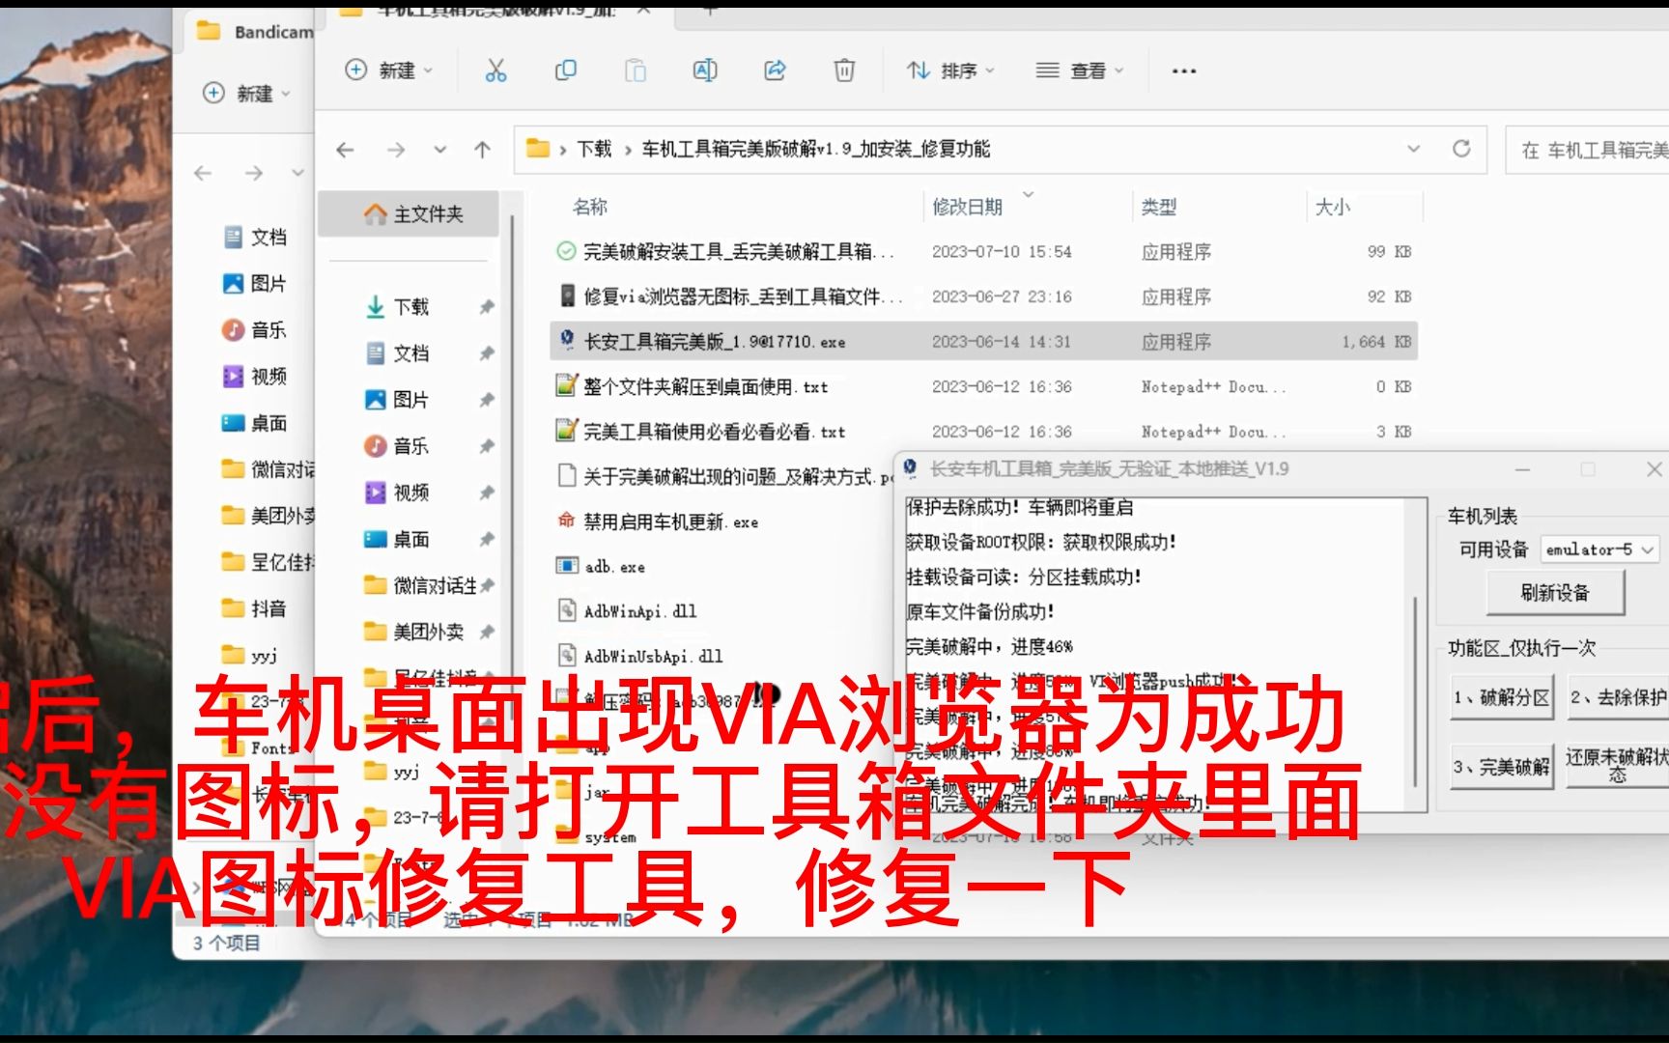
Task: Click the search box 在 车机工具箱完美
Action: (x=1587, y=150)
